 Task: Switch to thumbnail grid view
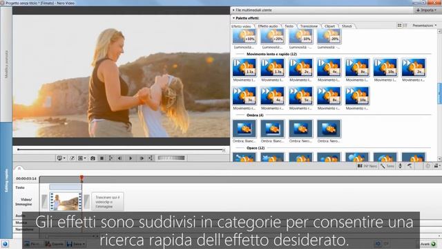pyautogui.click(x=399, y=26)
